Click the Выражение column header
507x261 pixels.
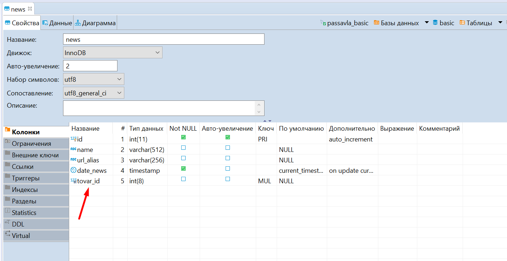(397, 129)
